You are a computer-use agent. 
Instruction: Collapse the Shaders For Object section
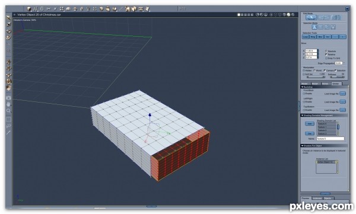pyautogui.click(x=303, y=146)
